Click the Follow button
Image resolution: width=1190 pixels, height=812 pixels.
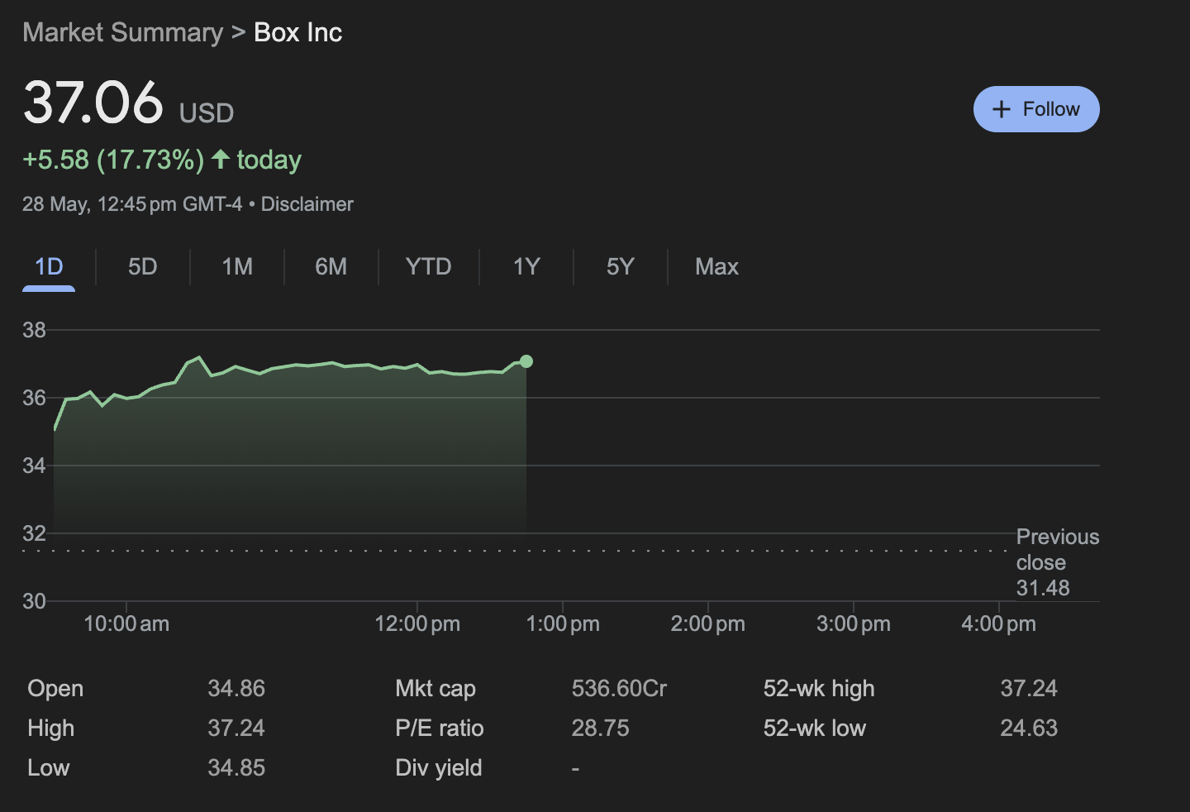pyautogui.click(x=1036, y=109)
